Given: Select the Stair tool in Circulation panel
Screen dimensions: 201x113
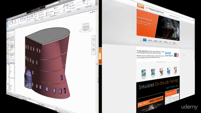Looking at the screenshot, I should pyautogui.click(x=35, y=19).
